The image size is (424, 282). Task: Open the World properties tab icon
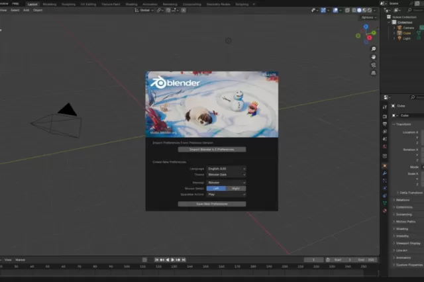[385, 147]
